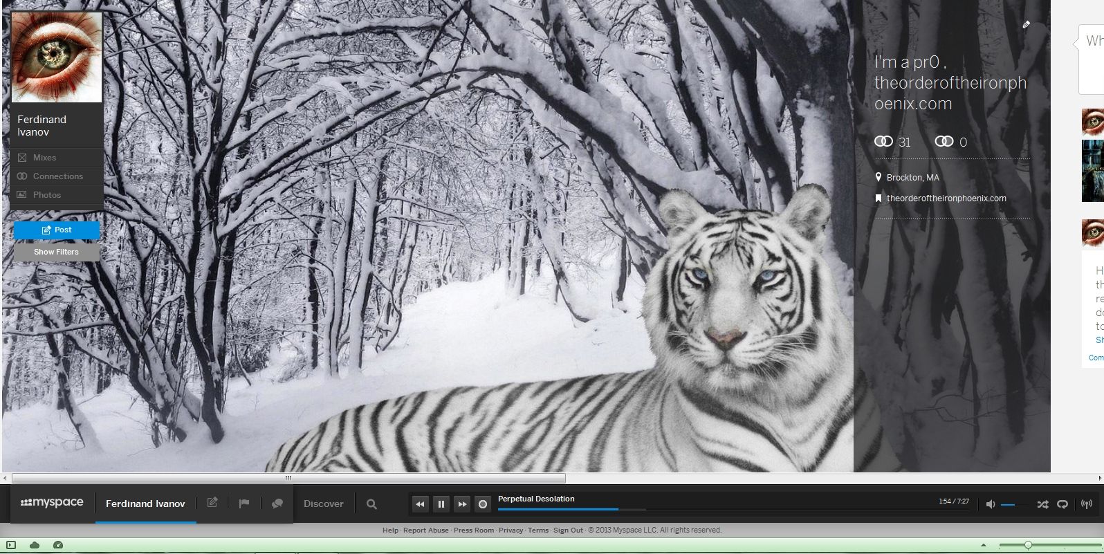Edit profile using the pencil icon
The height and width of the screenshot is (554, 1104).
[1026, 24]
